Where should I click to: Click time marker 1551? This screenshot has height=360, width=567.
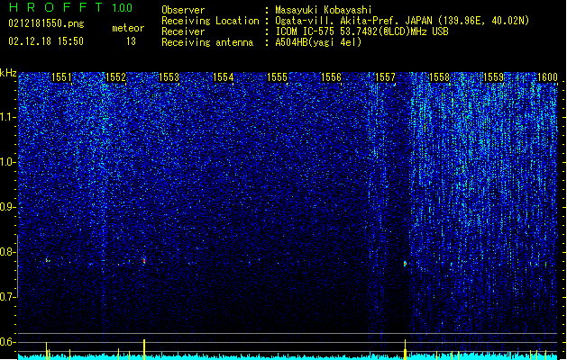point(61,77)
